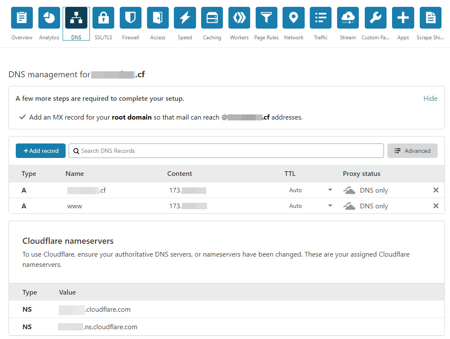The width and height of the screenshot is (450, 339).
Task: Click the Name column header
Action: [x=75, y=174]
